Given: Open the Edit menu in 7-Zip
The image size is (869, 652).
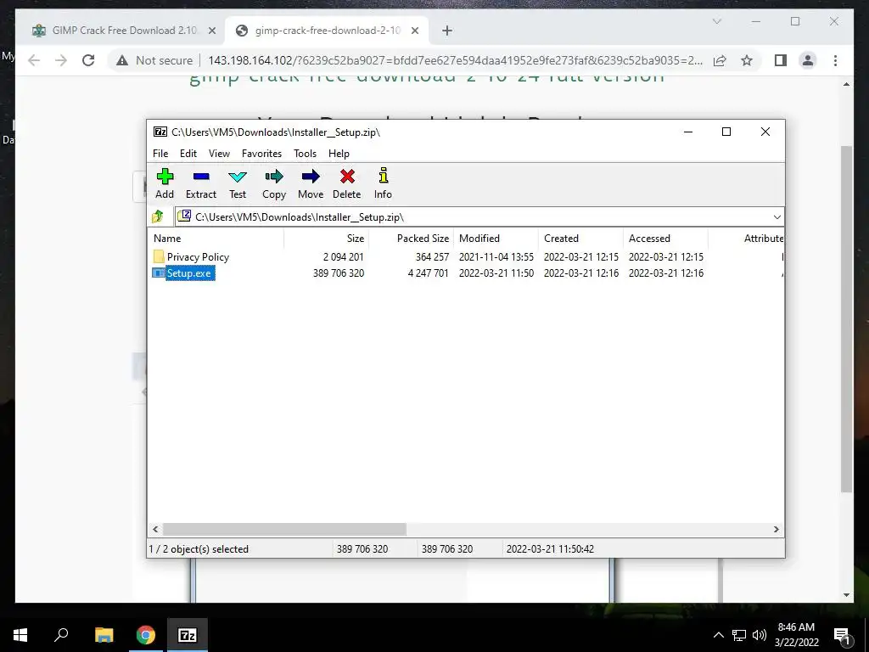Looking at the screenshot, I should [x=188, y=154].
